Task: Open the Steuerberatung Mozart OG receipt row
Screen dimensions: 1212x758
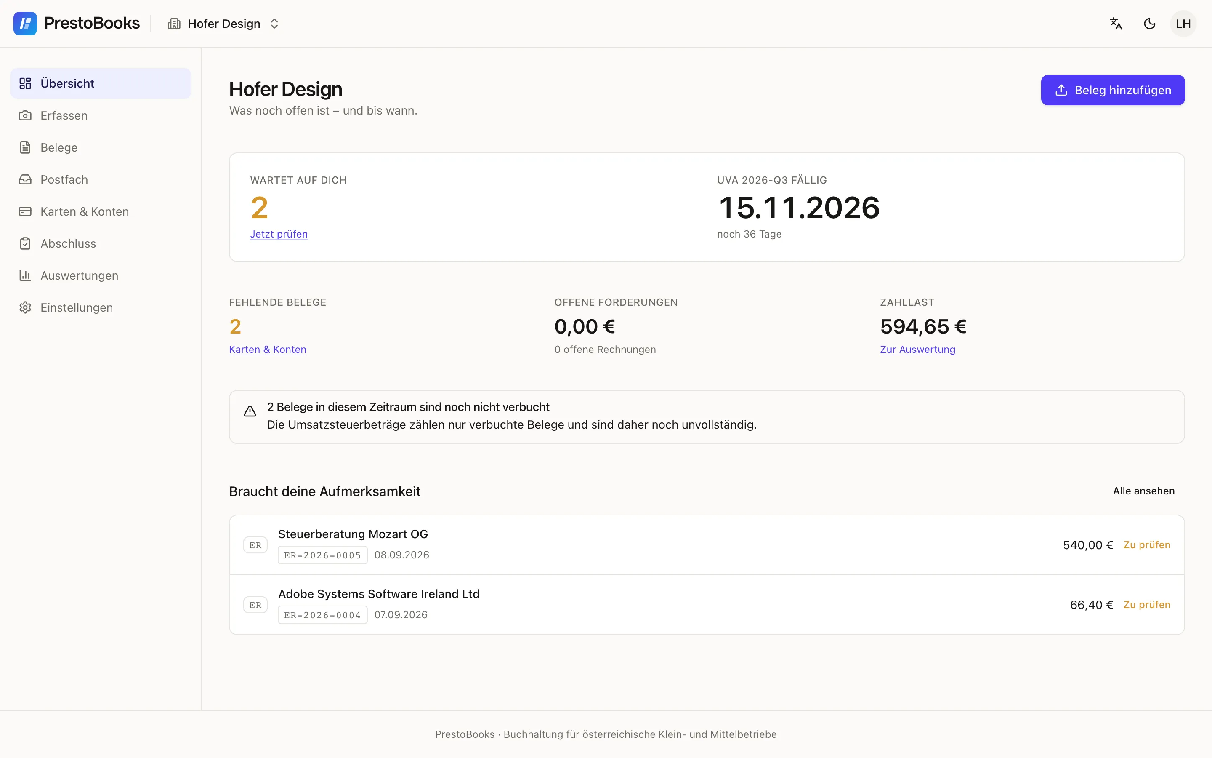Action: (707, 545)
